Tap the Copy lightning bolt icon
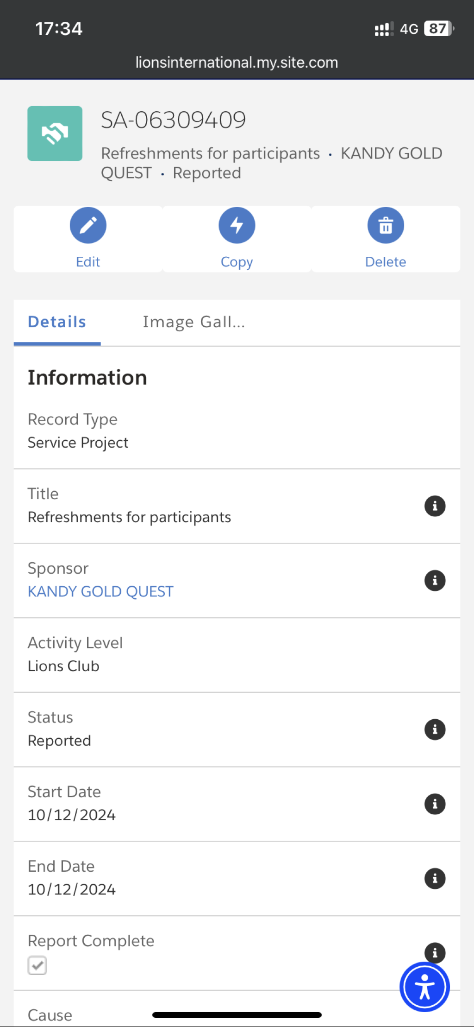Image resolution: width=474 pixels, height=1027 pixels. coord(237,225)
